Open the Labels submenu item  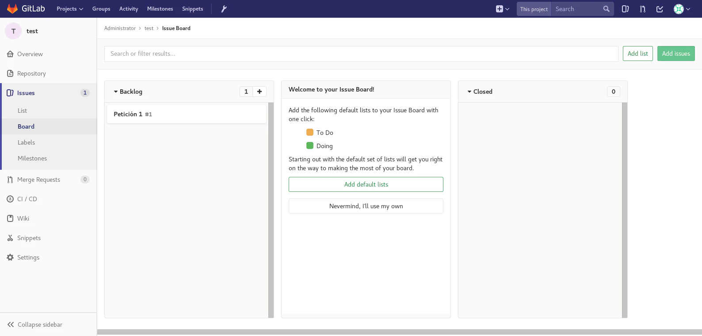coord(26,142)
